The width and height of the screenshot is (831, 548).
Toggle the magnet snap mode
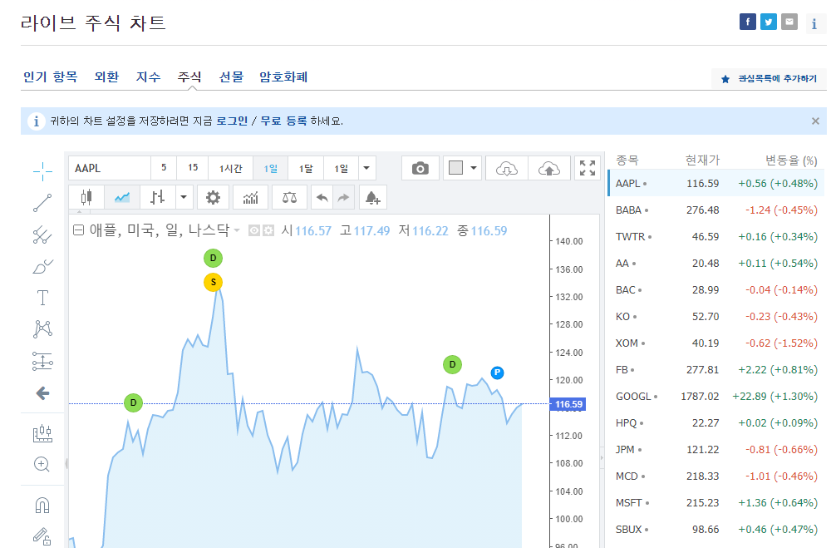[42, 505]
